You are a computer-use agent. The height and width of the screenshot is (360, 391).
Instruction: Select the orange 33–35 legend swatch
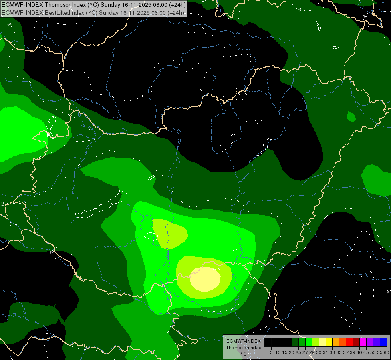click(x=336, y=342)
